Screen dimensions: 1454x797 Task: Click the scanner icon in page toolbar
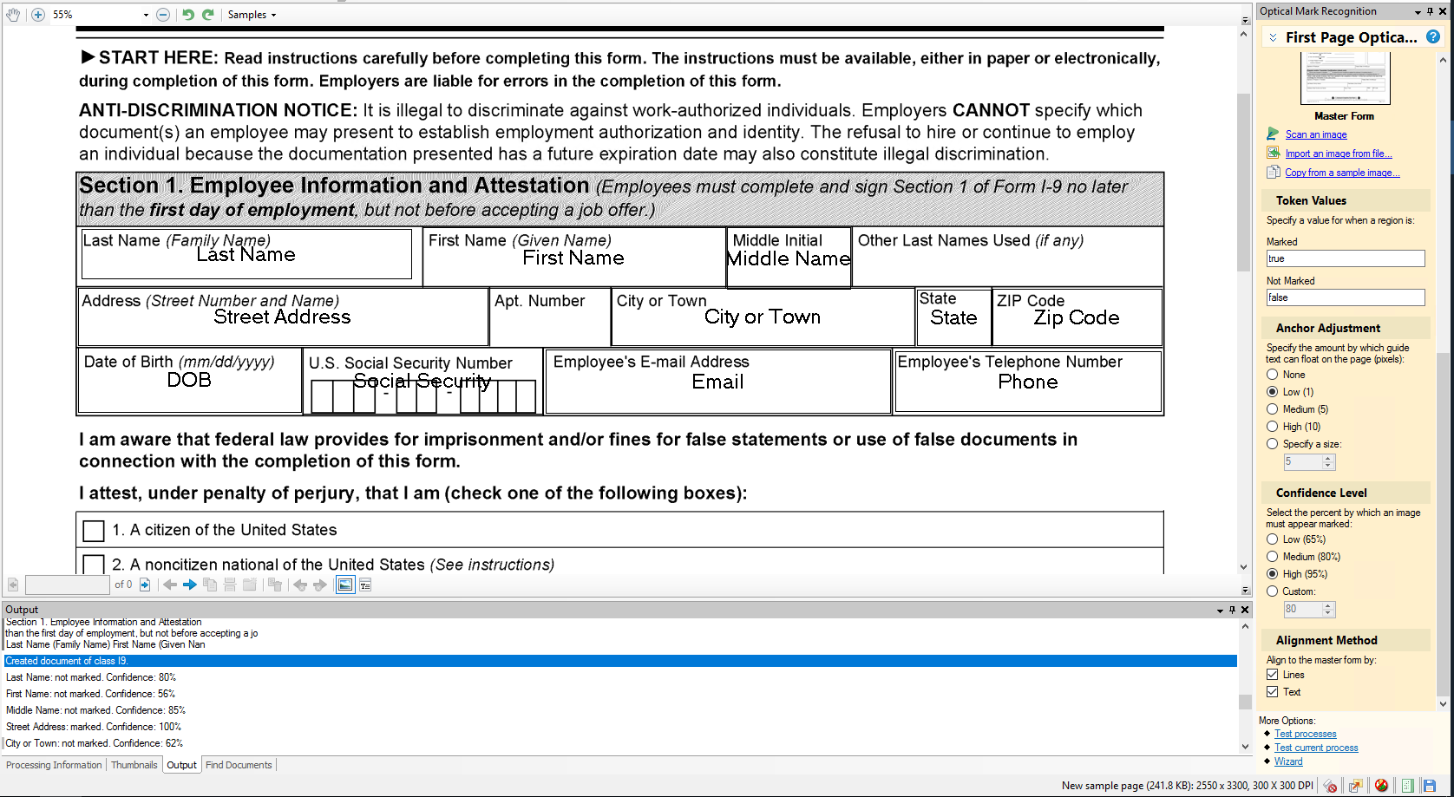click(x=230, y=585)
